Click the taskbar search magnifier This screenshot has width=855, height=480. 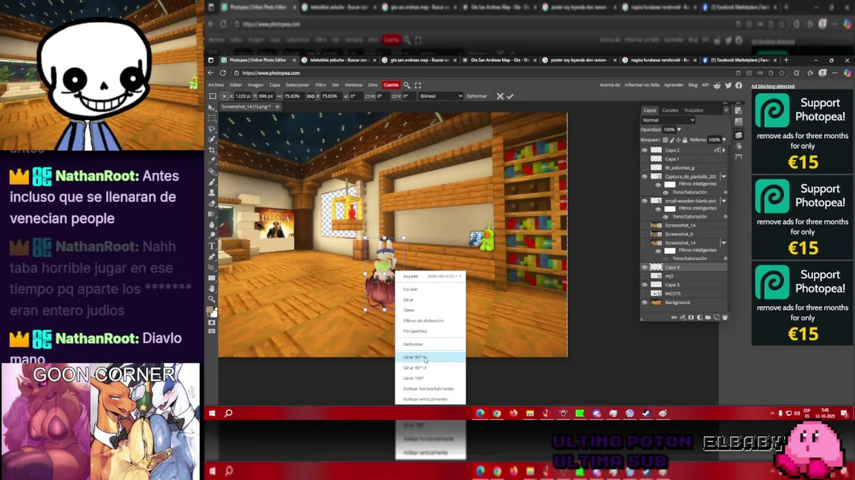click(x=228, y=413)
